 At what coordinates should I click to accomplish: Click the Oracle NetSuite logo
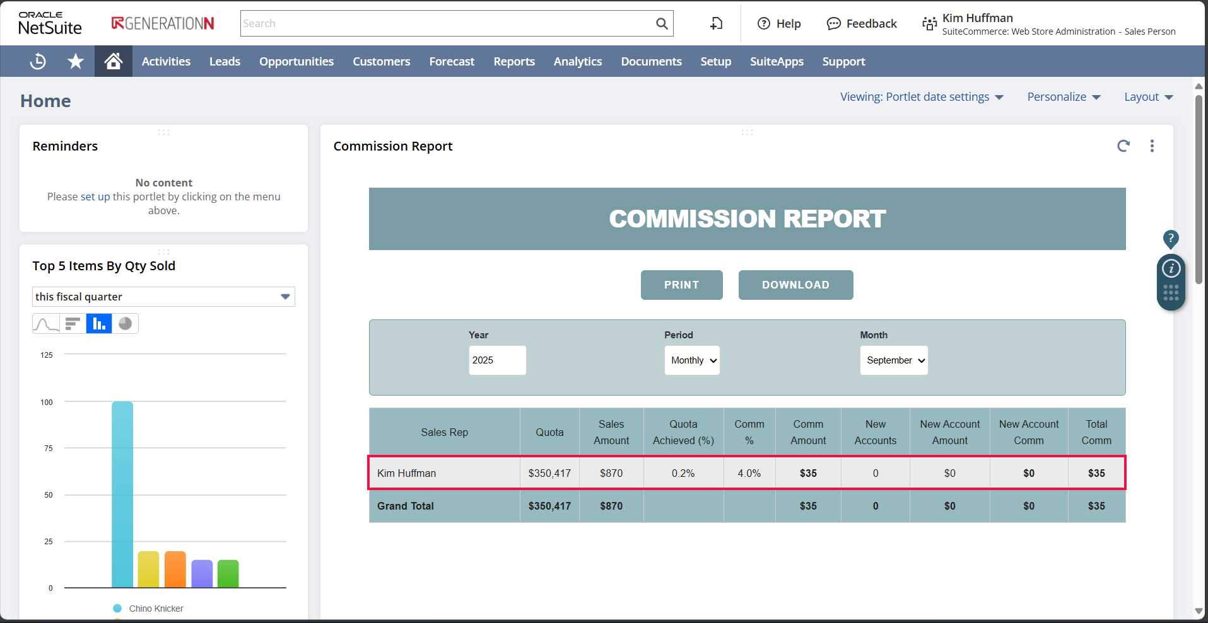pyautogui.click(x=50, y=23)
